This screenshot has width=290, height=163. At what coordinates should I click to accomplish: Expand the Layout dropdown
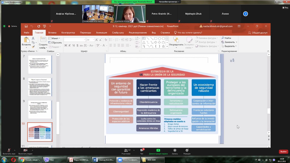pyautogui.click(x=56, y=38)
